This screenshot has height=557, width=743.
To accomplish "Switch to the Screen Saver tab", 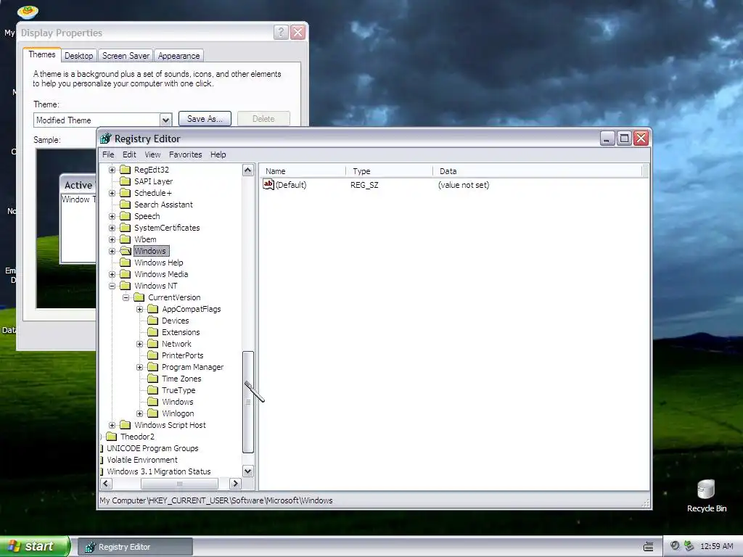I will 126,55.
